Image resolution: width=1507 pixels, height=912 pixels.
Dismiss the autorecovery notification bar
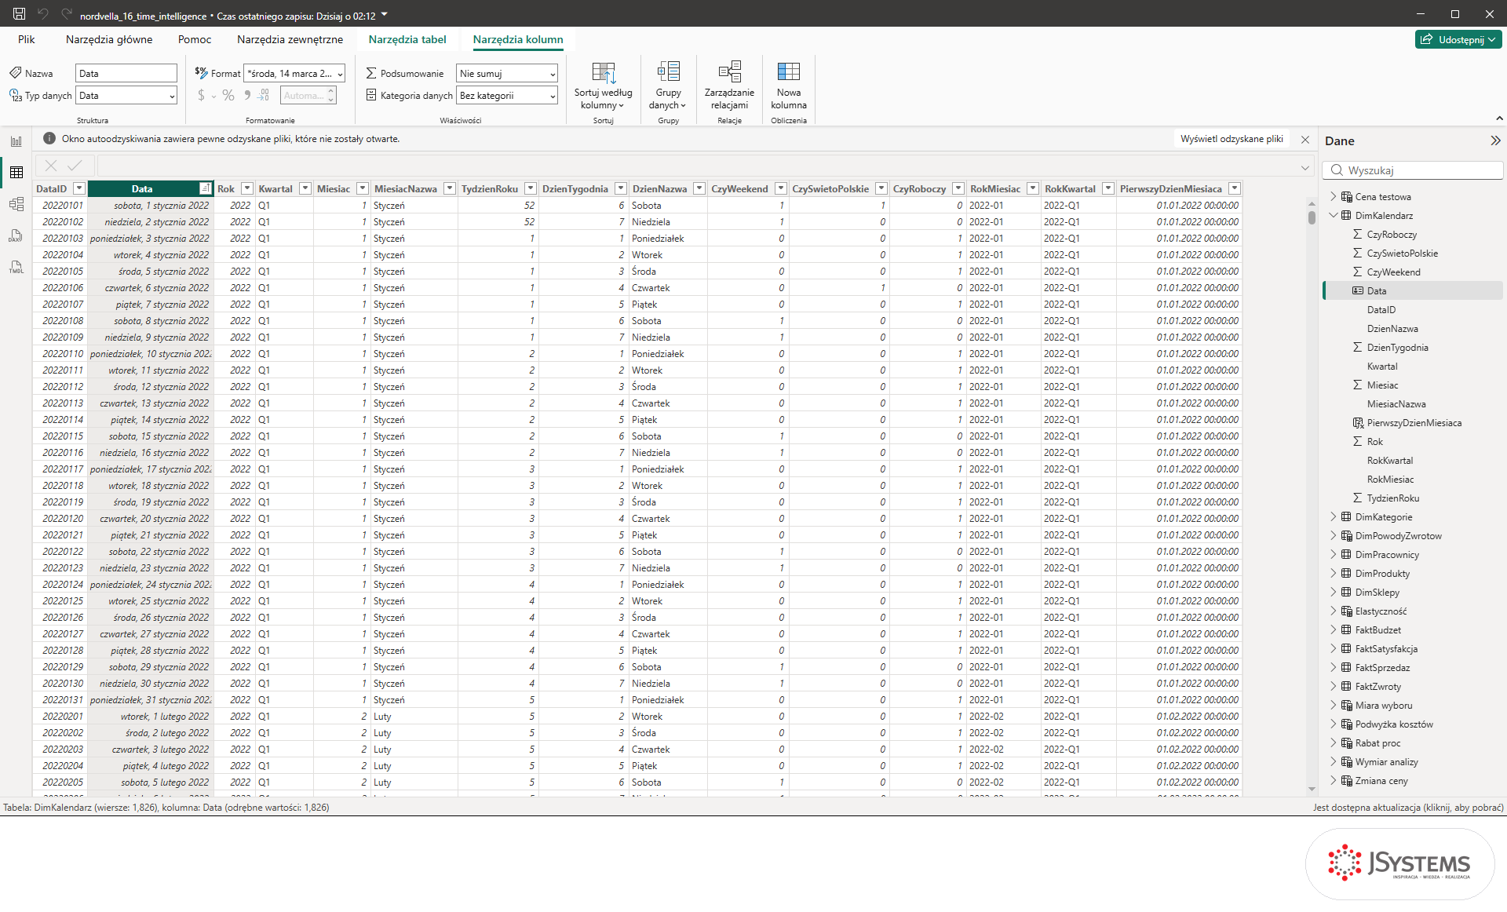(x=1305, y=139)
